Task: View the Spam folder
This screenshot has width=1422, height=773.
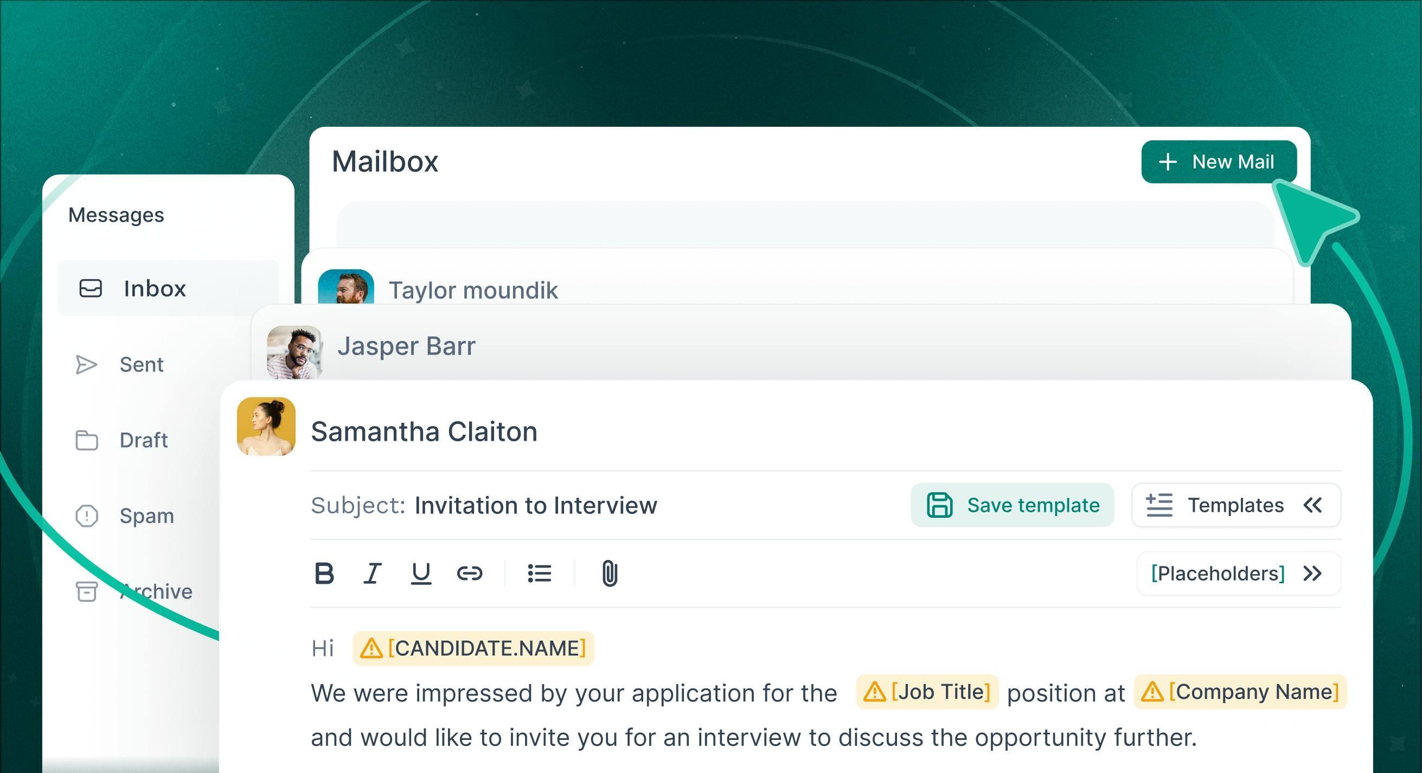Action: 146,516
